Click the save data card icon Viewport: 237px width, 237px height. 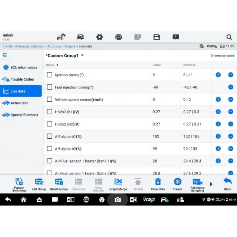(x=156, y=37)
